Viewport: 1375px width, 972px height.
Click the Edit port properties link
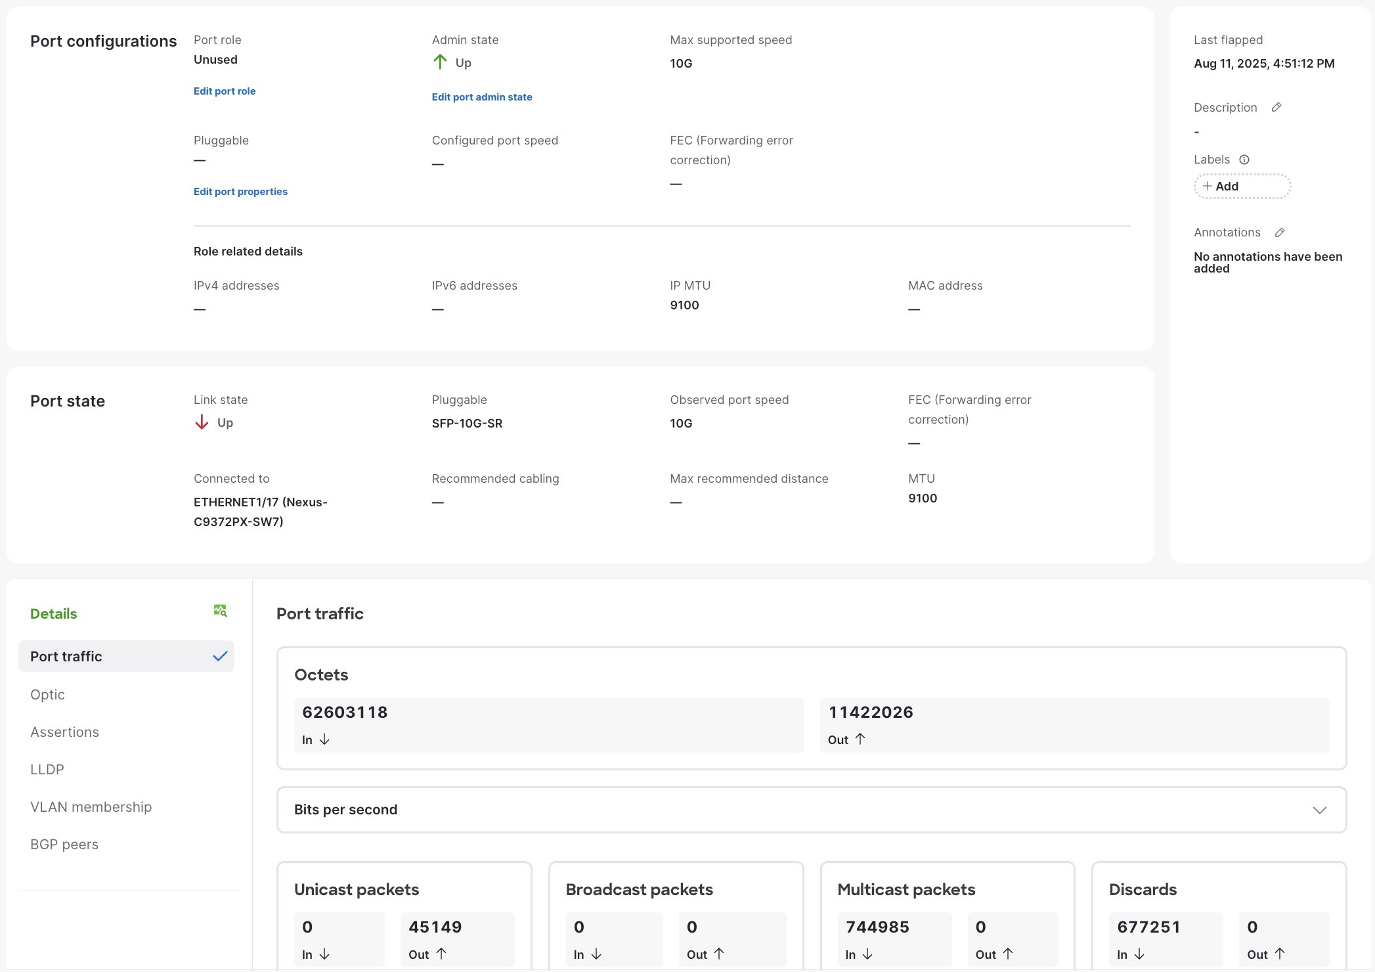240,192
